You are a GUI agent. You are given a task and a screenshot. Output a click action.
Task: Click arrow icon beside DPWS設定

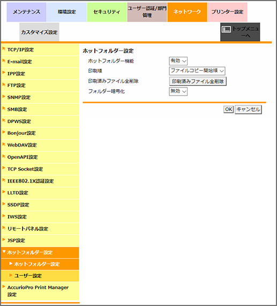(4, 120)
